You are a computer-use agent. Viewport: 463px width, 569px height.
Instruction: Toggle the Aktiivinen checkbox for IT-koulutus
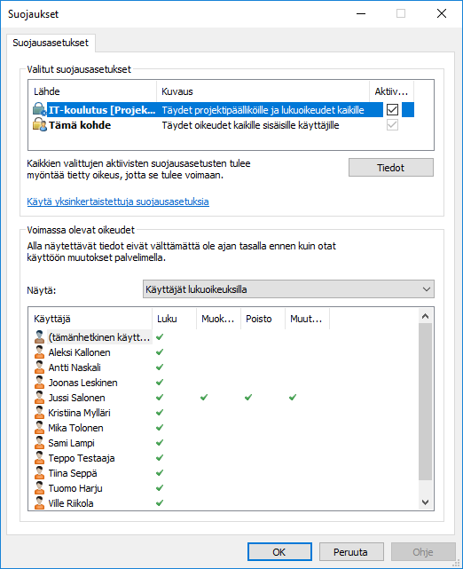[x=392, y=109]
